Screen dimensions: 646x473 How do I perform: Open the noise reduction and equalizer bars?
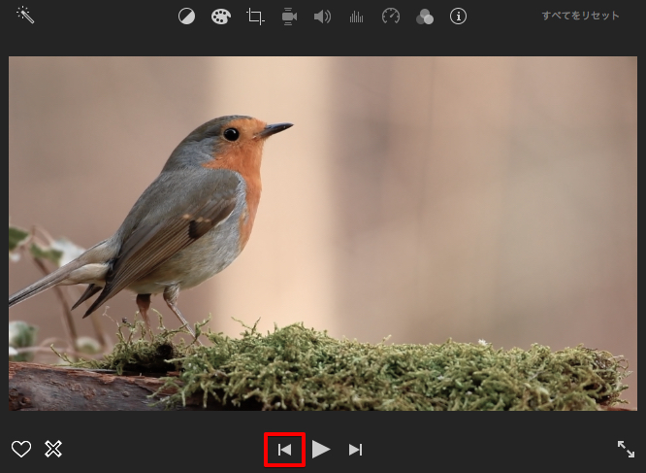[356, 17]
